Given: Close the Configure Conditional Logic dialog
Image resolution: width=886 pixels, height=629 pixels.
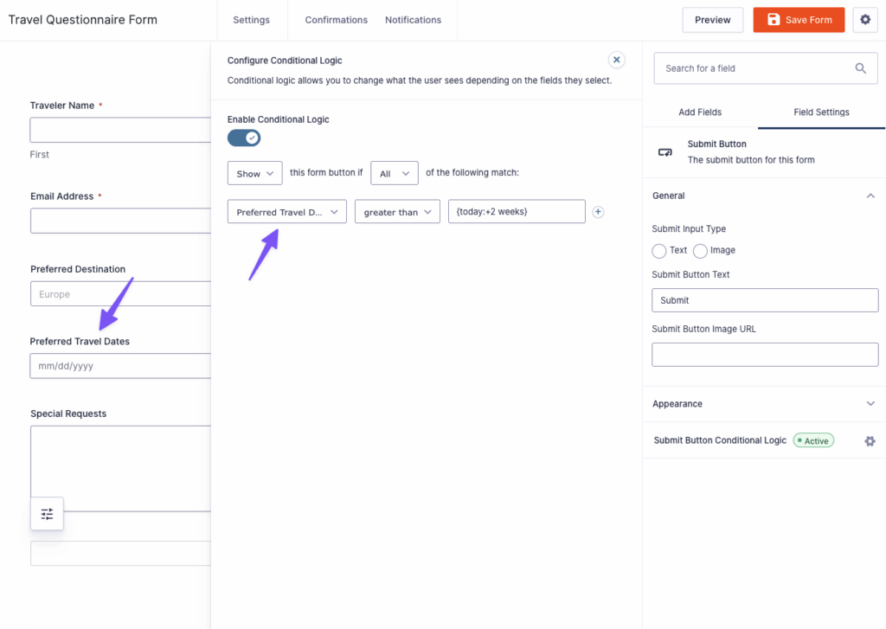Looking at the screenshot, I should tap(616, 59).
